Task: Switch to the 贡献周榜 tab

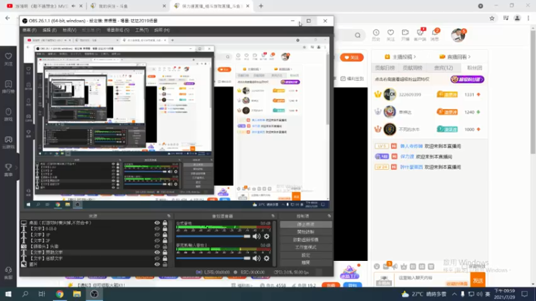Action: 412,68
